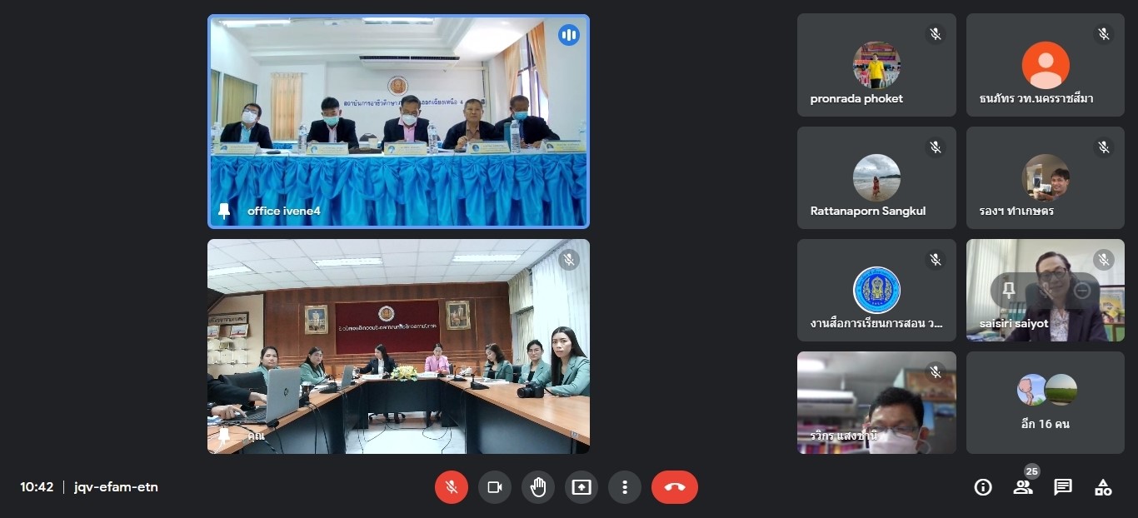
Task: Open the activities panel
Action: click(1103, 487)
